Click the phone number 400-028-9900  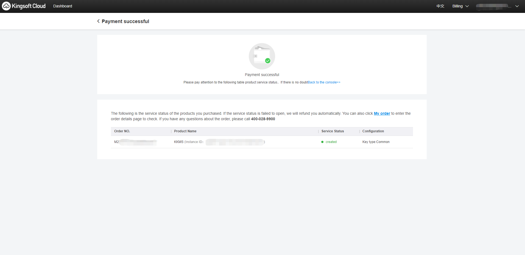tap(263, 119)
